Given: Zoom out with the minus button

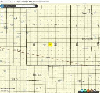Looking at the screenshot, I should (2, 14).
